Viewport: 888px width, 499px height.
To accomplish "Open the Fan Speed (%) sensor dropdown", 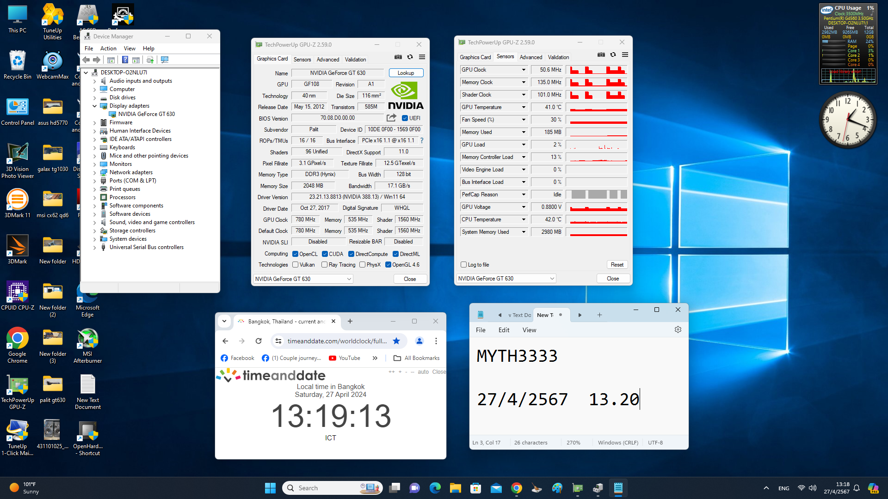I will (524, 120).
